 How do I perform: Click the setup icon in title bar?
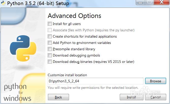(3, 4)
